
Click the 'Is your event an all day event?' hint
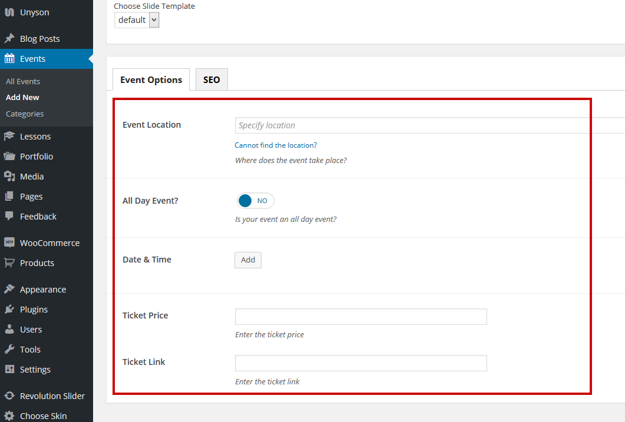click(x=286, y=220)
